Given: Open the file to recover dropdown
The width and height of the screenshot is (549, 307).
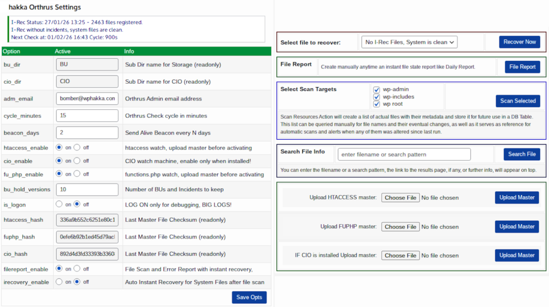Looking at the screenshot, I should point(409,42).
